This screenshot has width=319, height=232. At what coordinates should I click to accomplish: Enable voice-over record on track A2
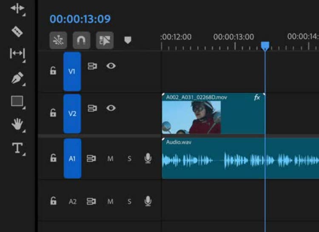click(x=148, y=201)
